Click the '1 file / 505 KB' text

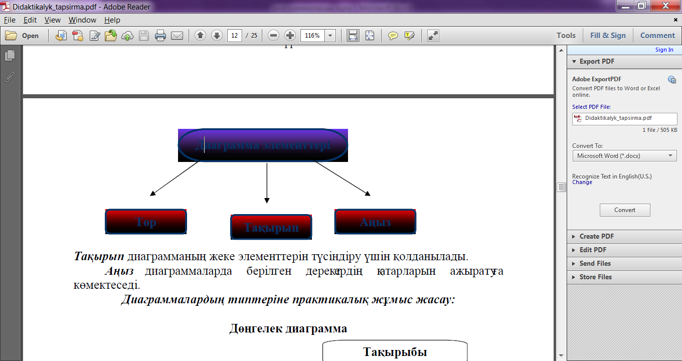click(659, 130)
